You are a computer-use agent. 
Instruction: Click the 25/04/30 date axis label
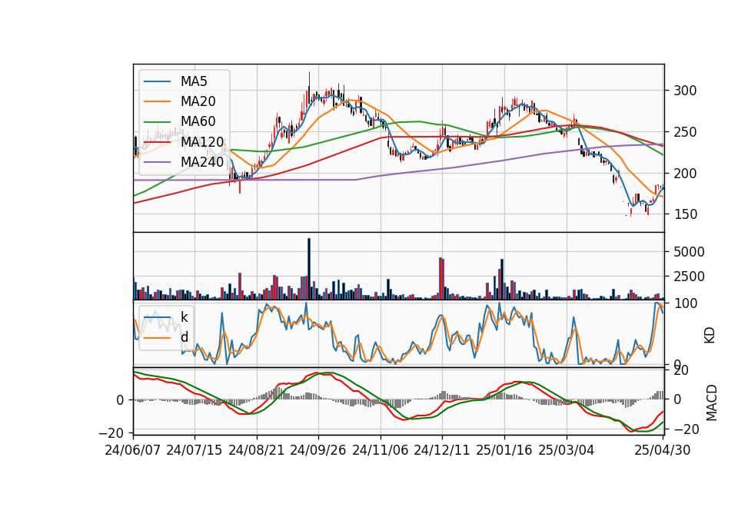[x=663, y=451]
